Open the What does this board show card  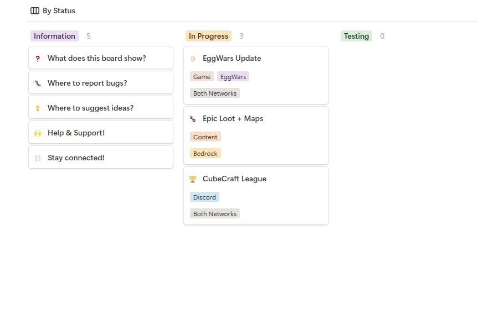[101, 57]
